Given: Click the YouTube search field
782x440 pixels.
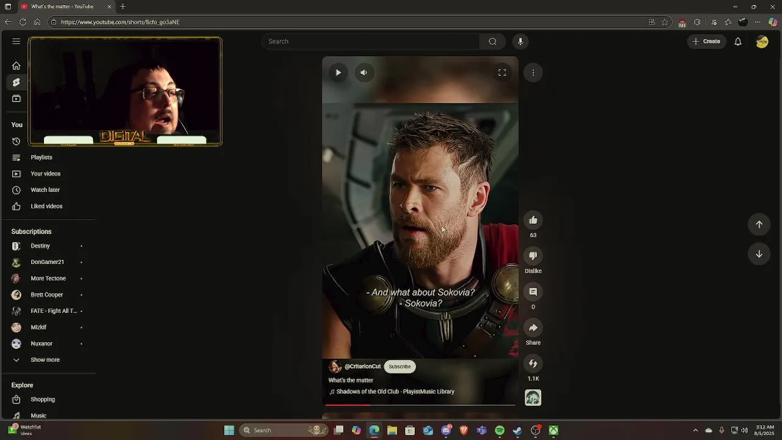Looking at the screenshot, I should click(x=371, y=42).
